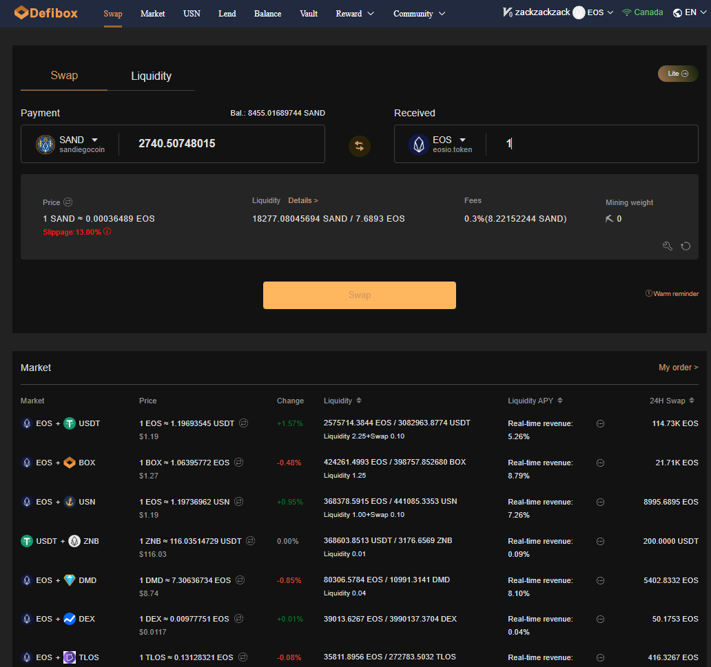Click the mining weight pickaxe icon

[x=609, y=219]
